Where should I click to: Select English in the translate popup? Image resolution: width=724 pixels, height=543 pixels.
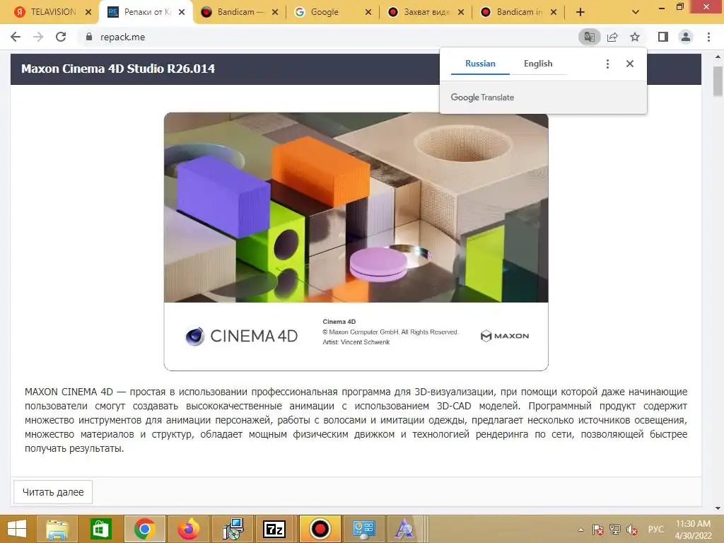click(x=538, y=64)
